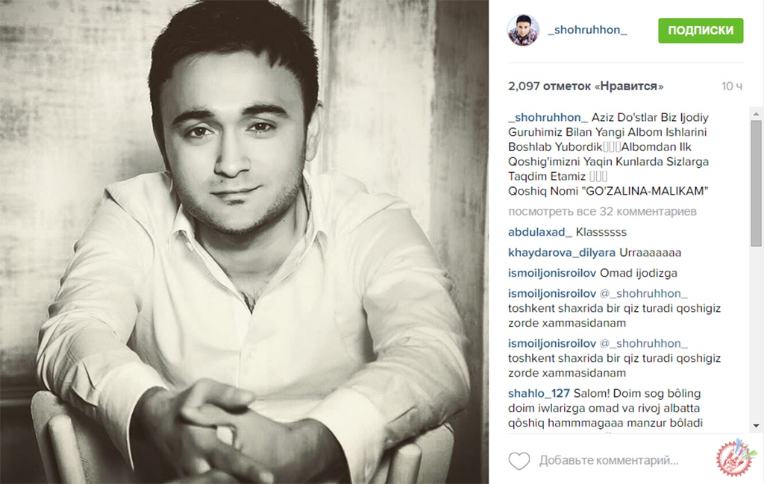Image resolution: width=764 pixels, height=484 pixels.
Task: Open the 2,097 likes list
Action: point(586,87)
